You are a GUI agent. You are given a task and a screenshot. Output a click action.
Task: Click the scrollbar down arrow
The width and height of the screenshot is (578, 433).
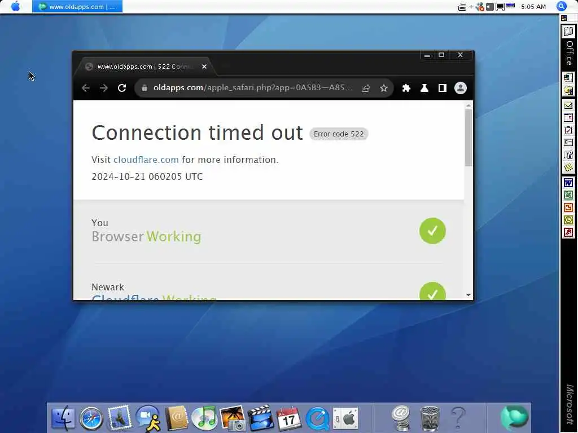468,295
